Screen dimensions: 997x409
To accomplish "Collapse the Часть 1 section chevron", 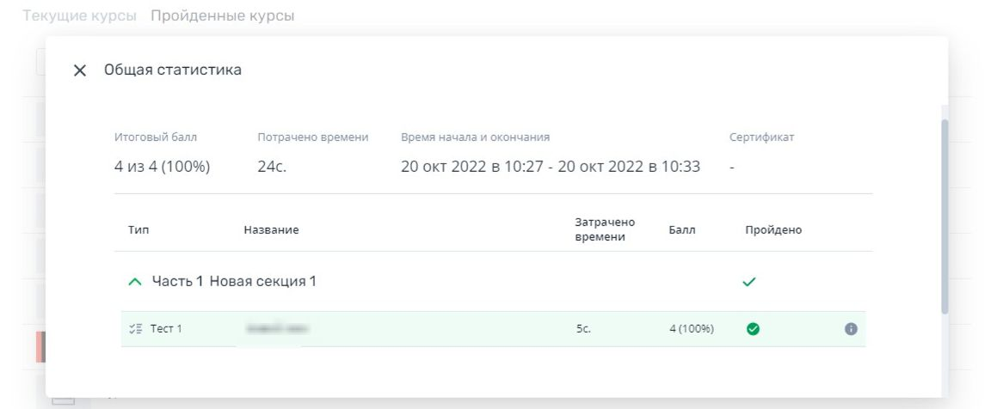I will click(134, 281).
